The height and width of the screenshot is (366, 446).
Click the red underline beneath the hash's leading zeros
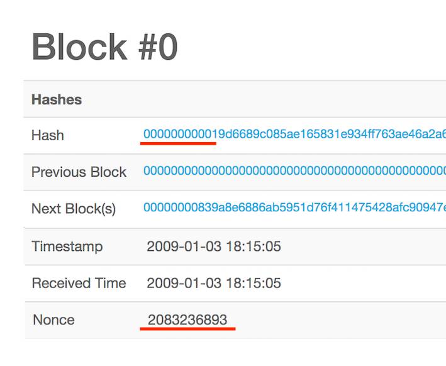[179, 143]
